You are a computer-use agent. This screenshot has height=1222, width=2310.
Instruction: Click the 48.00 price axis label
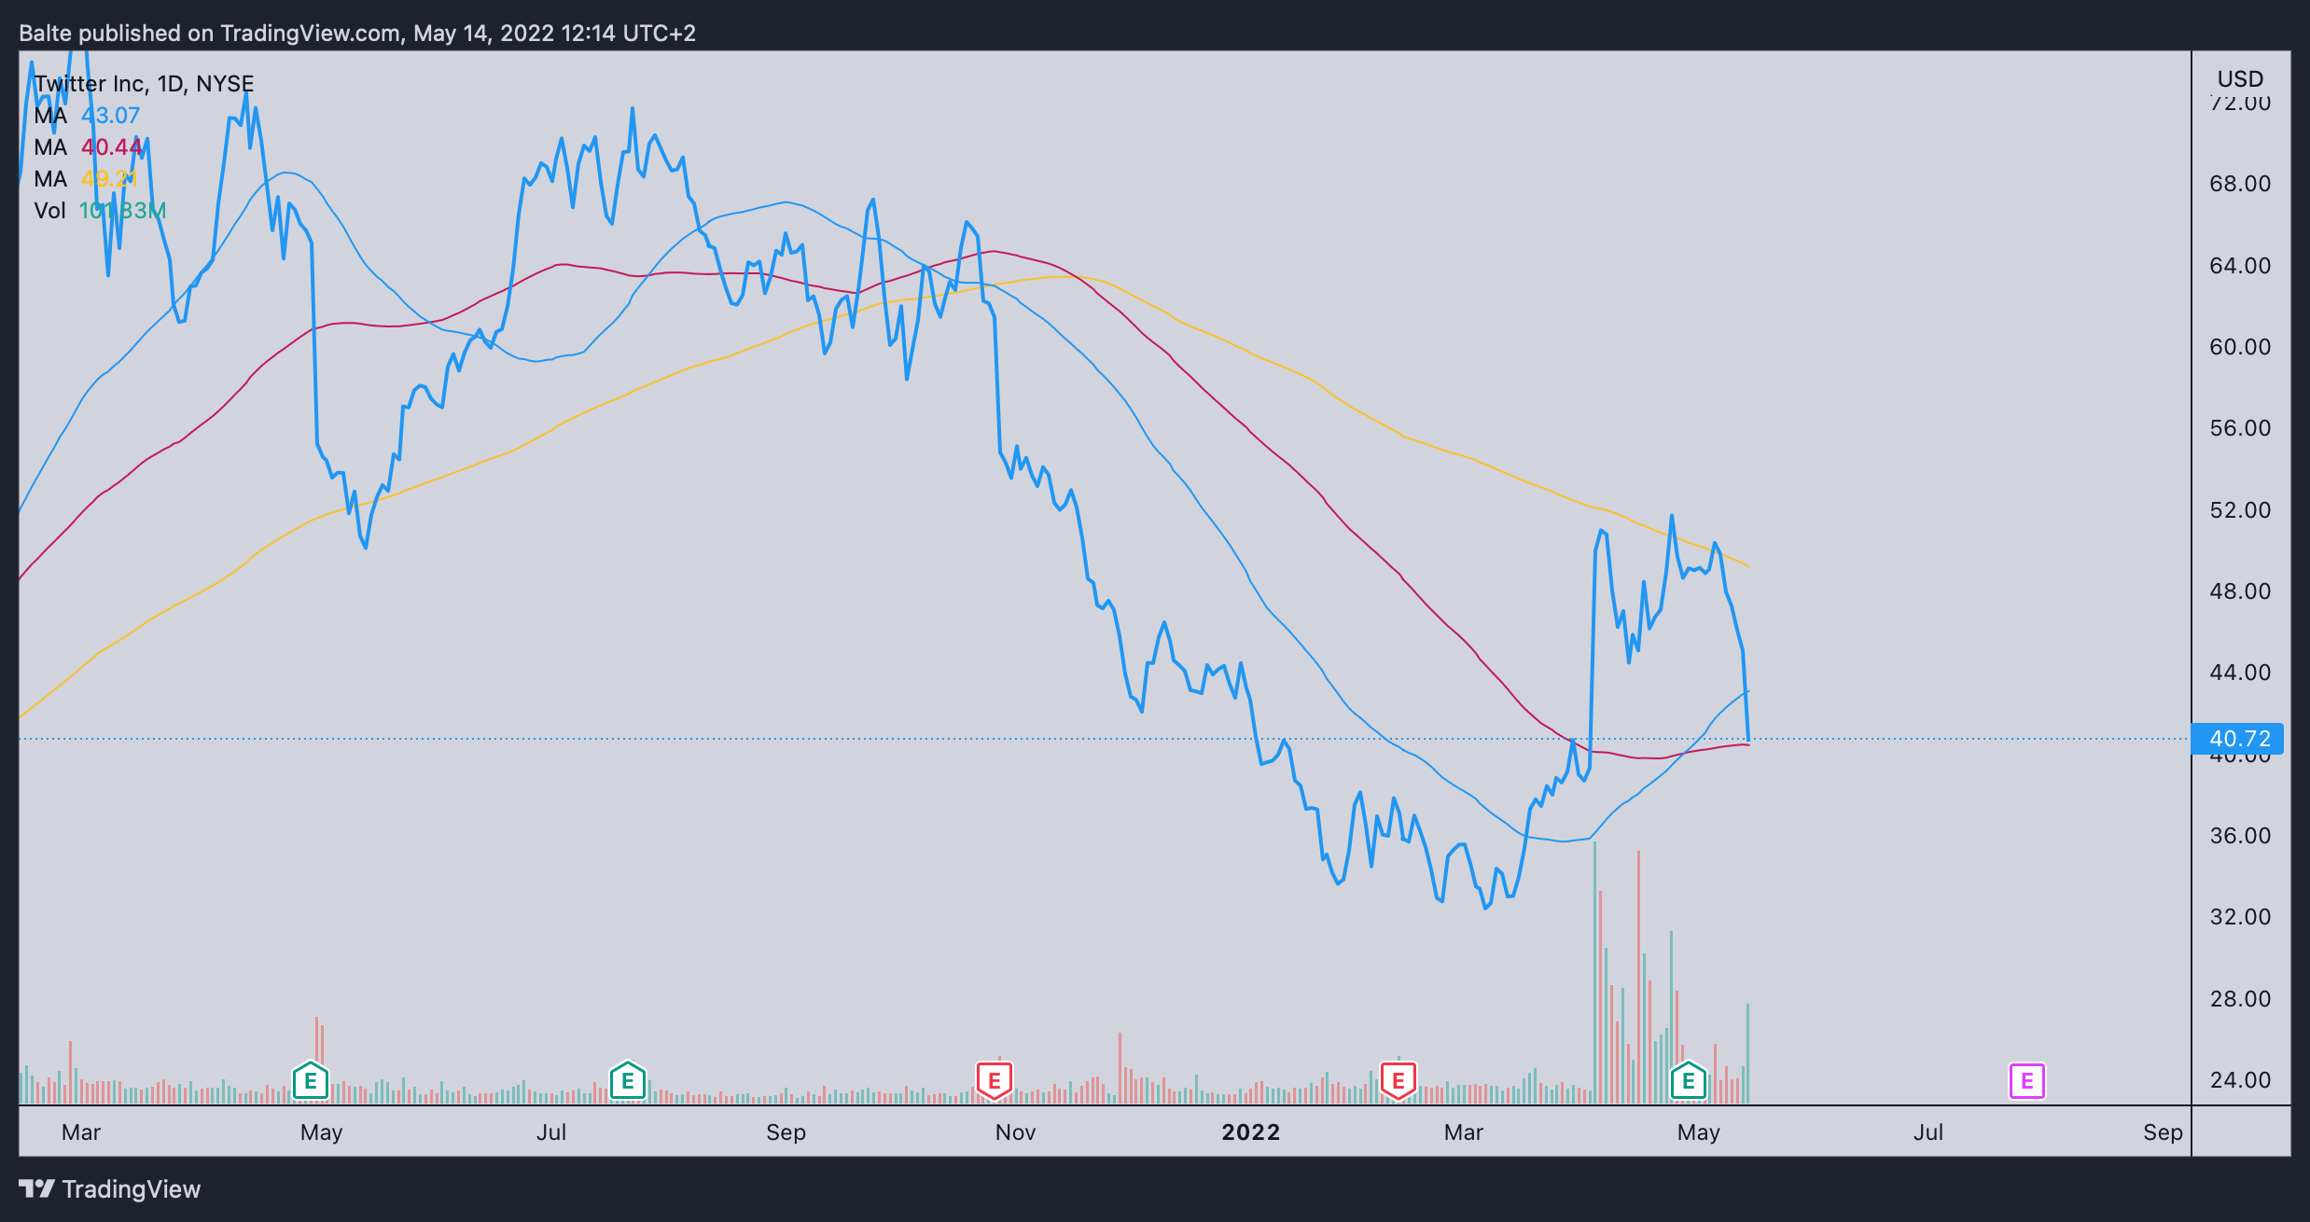[x=2240, y=591]
